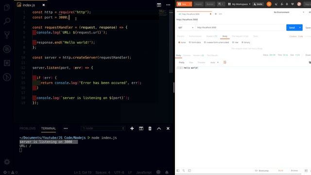Select the x-www-form-urlencoded body radio
Screen dimensions: 311x175
[205, 42]
